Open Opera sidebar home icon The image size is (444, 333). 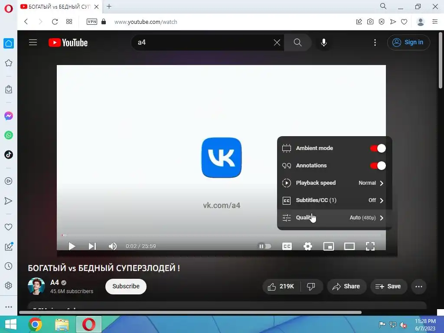(x=9, y=43)
